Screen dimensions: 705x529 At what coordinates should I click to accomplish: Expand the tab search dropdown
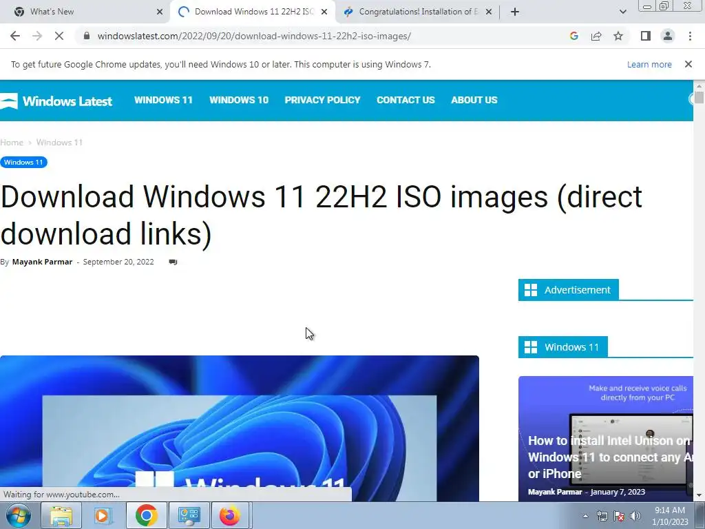pyautogui.click(x=622, y=12)
